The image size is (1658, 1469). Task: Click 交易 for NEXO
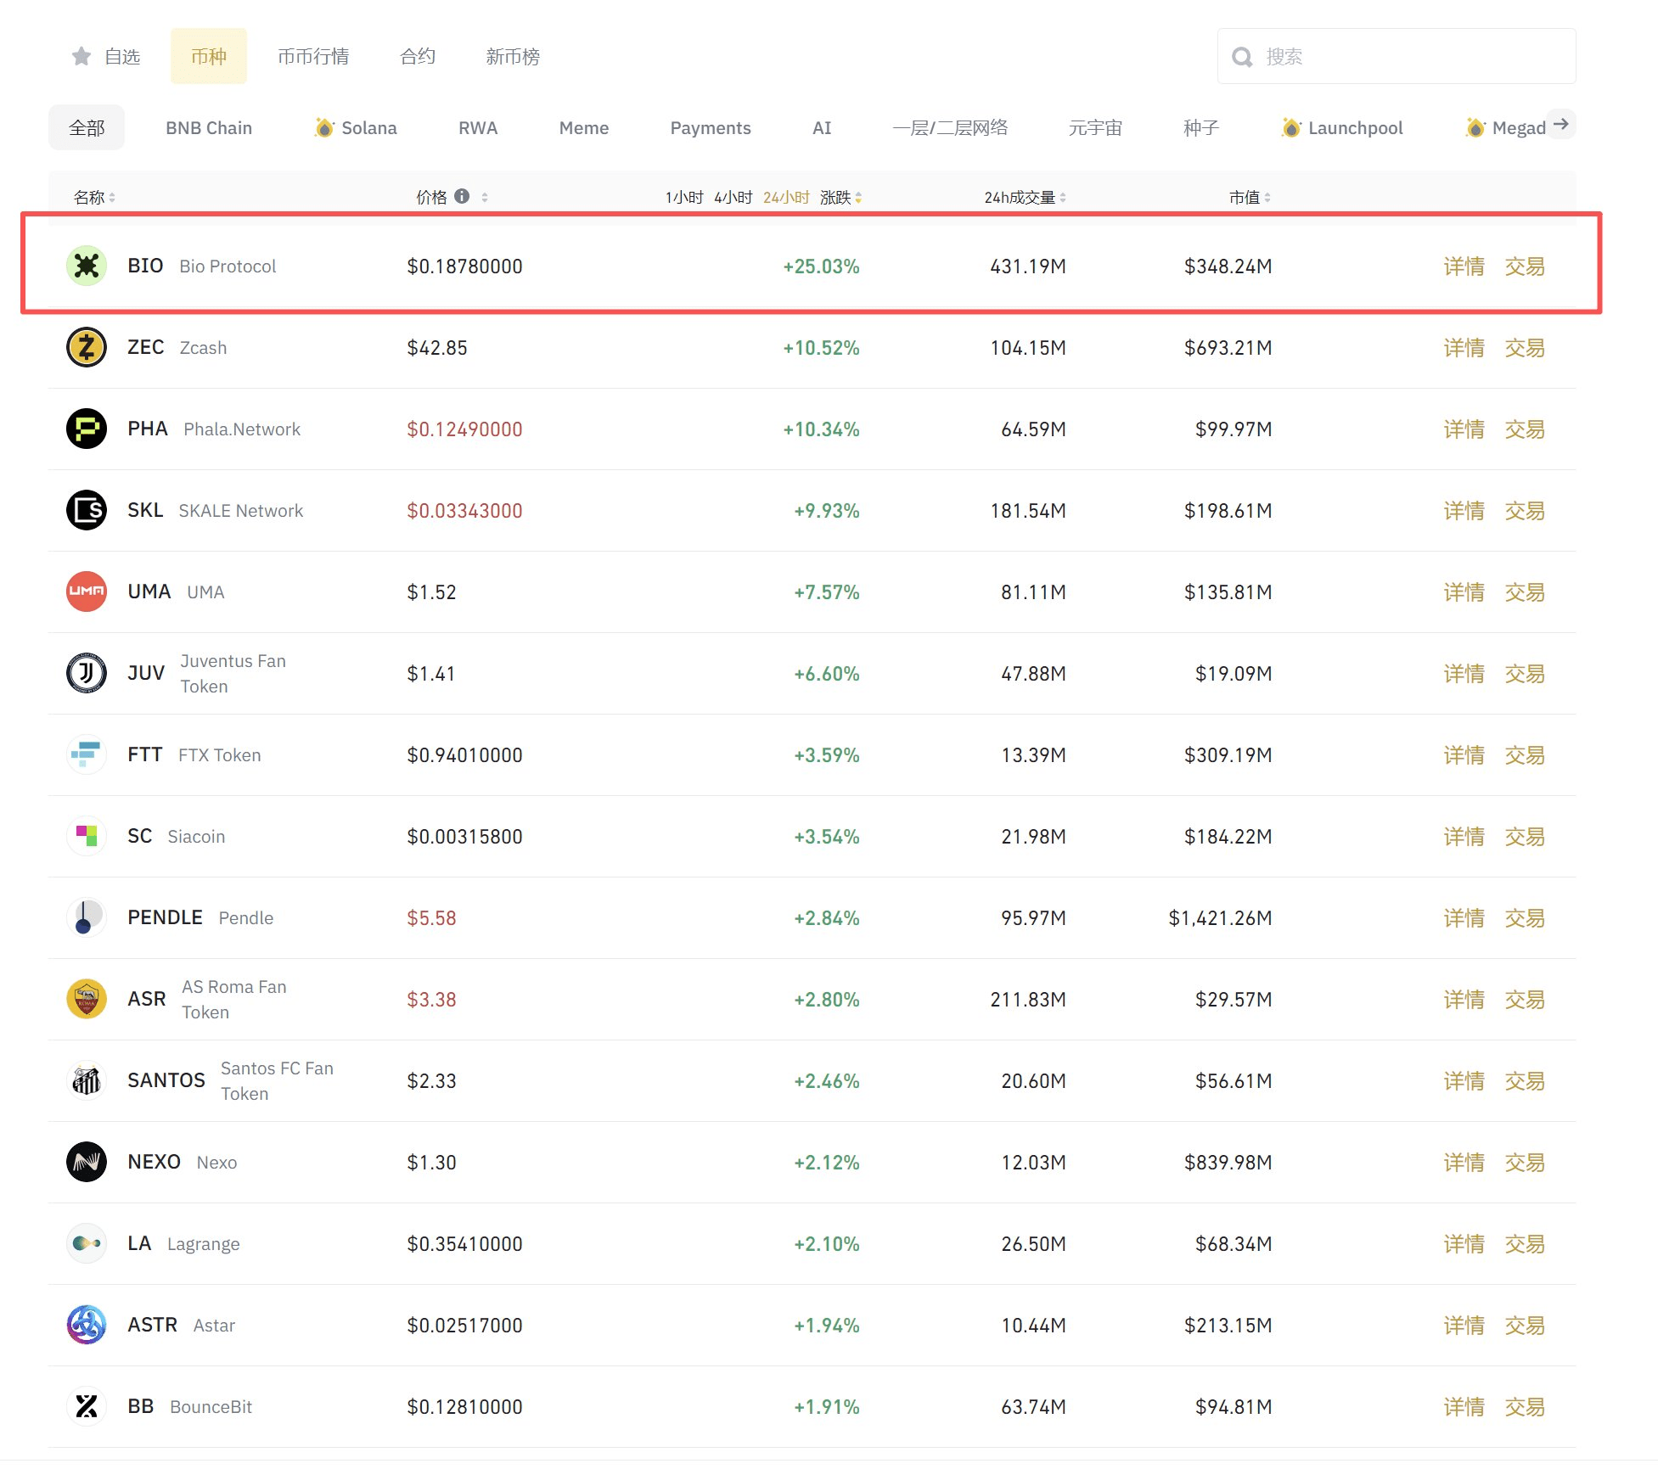(x=1525, y=1163)
